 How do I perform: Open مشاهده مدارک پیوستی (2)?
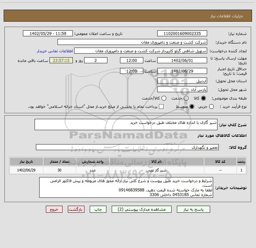point(142,209)
